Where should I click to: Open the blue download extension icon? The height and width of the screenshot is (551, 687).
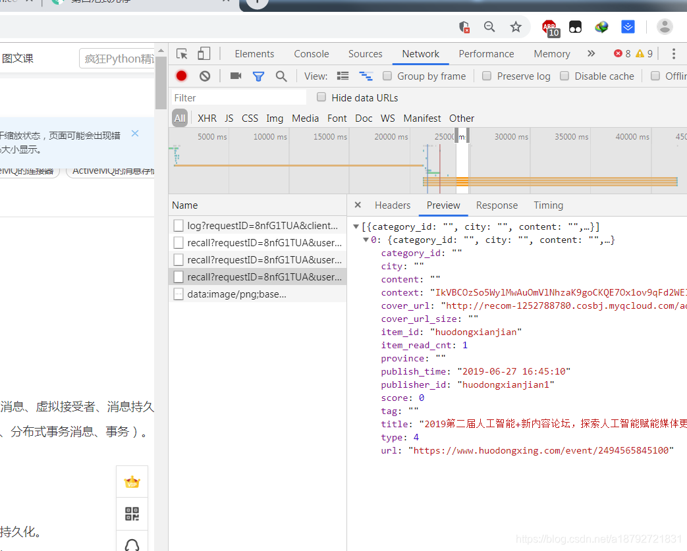pos(628,27)
